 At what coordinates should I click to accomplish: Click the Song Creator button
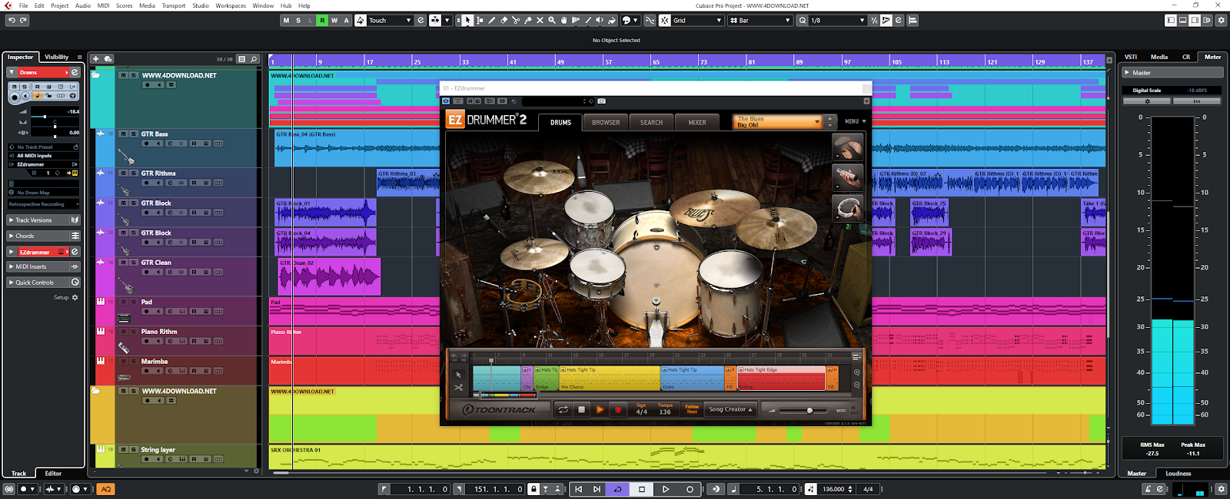730,410
